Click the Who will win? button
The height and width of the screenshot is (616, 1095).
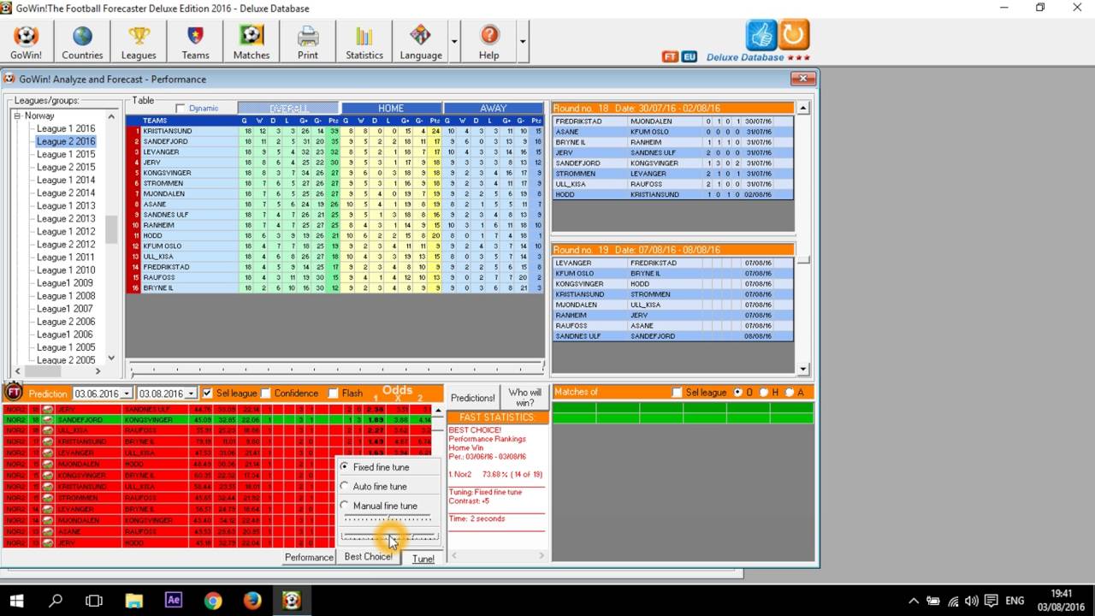click(x=524, y=398)
